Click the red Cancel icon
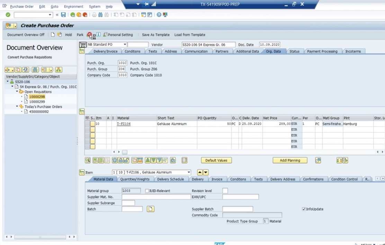Screen dimensions: 385x245 click(85, 15)
